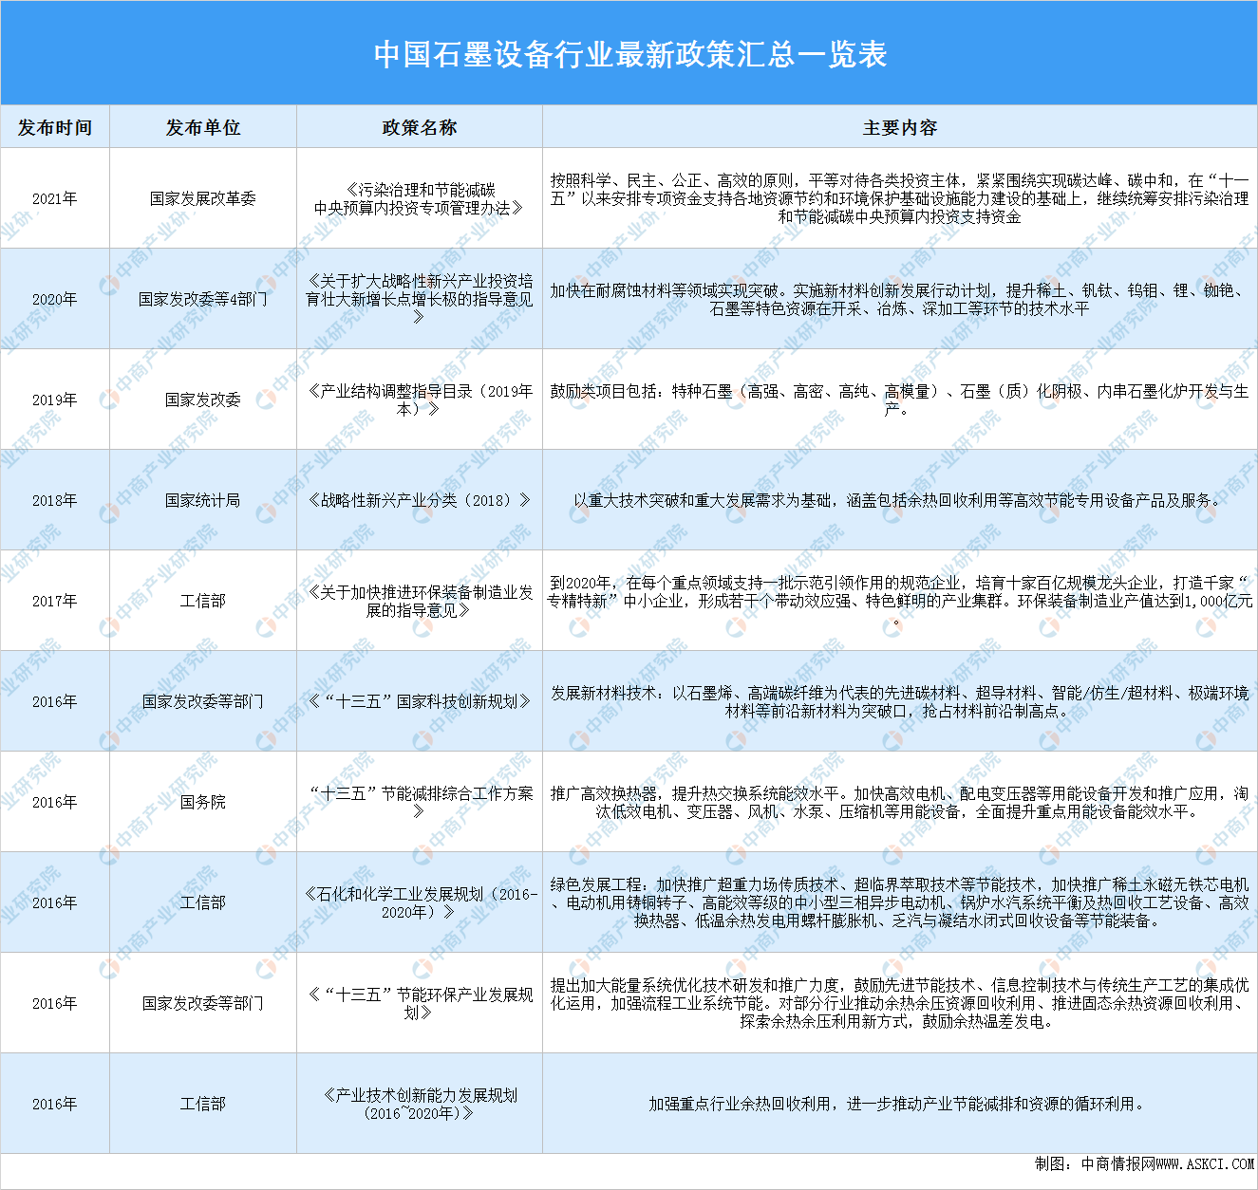Click policy 《关于加快推进环保装备制造业发展的指导意见》
This screenshot has height=1190, width=1258.
(x=420, y=601)
